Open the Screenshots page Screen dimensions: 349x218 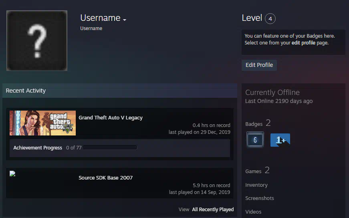(260, 198)
